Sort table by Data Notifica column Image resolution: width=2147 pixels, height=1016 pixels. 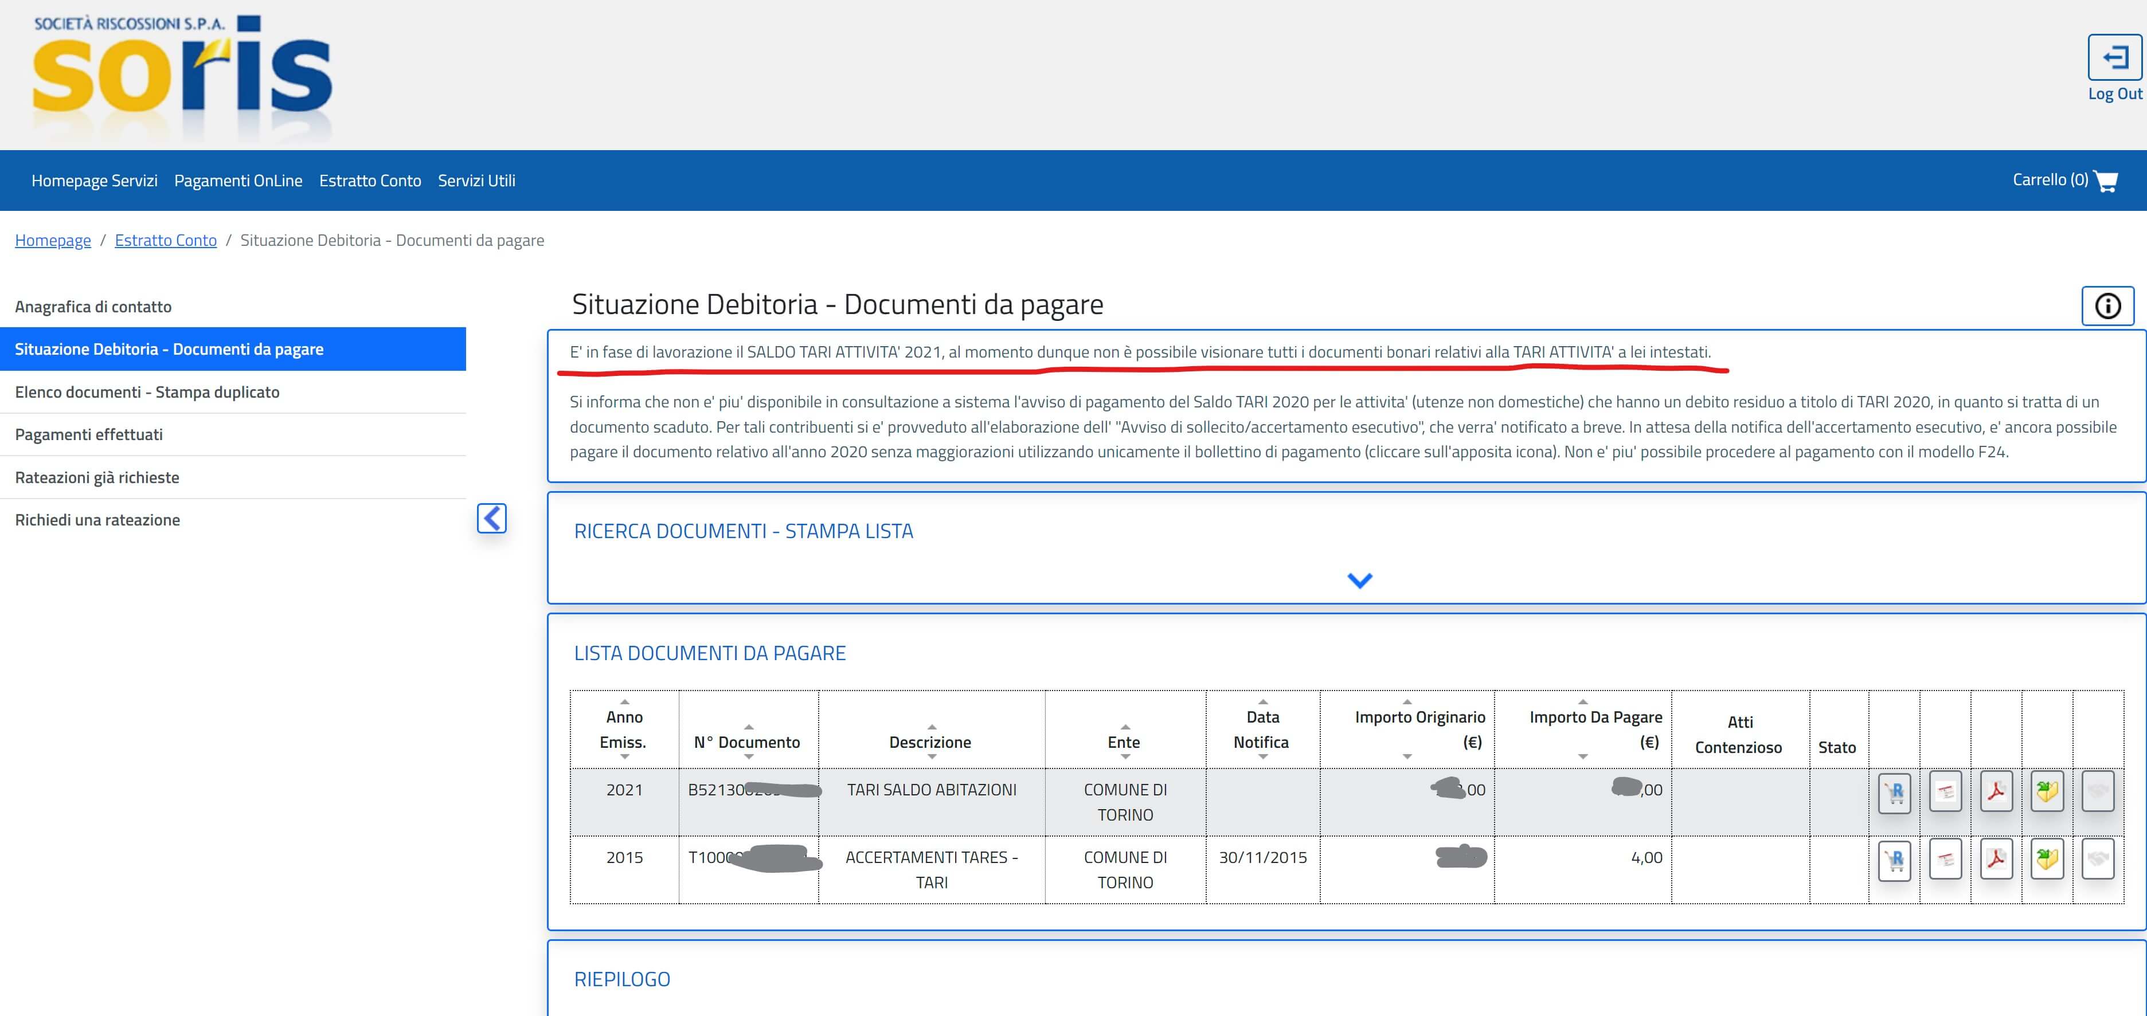click(1262, 729)
